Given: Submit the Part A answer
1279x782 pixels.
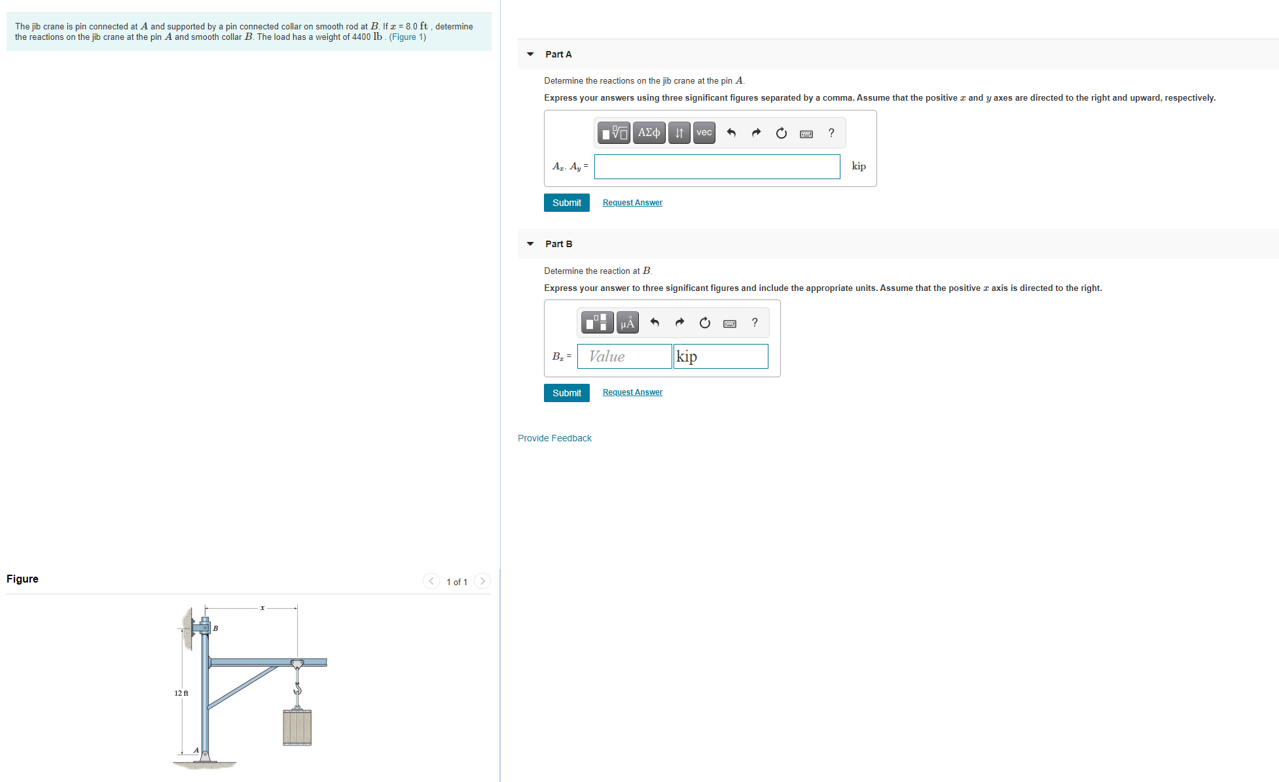Looking at the screenshot, I should [x=566, y=203].
